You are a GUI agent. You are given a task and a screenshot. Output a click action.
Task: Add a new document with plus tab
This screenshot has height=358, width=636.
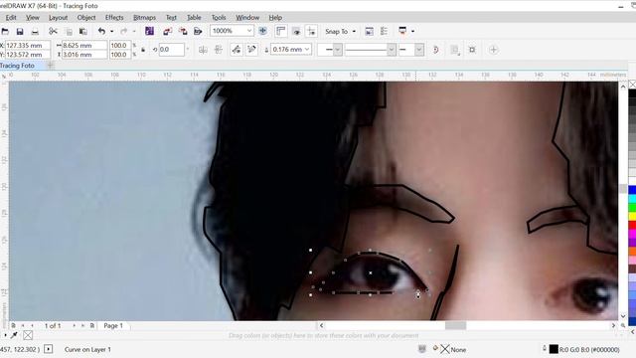coord(51,65)
